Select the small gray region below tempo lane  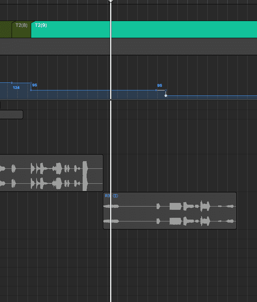click(11, 115)
